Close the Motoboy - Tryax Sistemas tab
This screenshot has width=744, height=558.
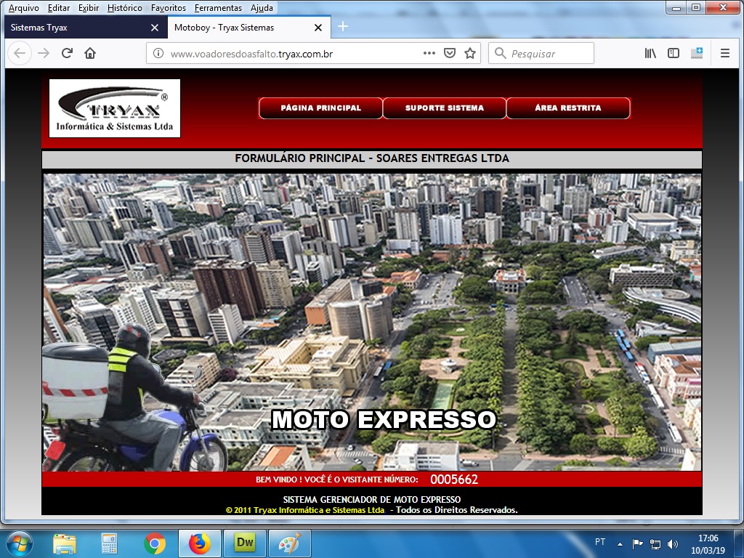click(x=318, y=28)
